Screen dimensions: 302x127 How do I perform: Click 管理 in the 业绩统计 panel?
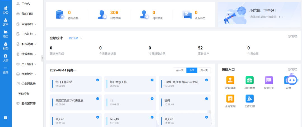pos(294,36)
